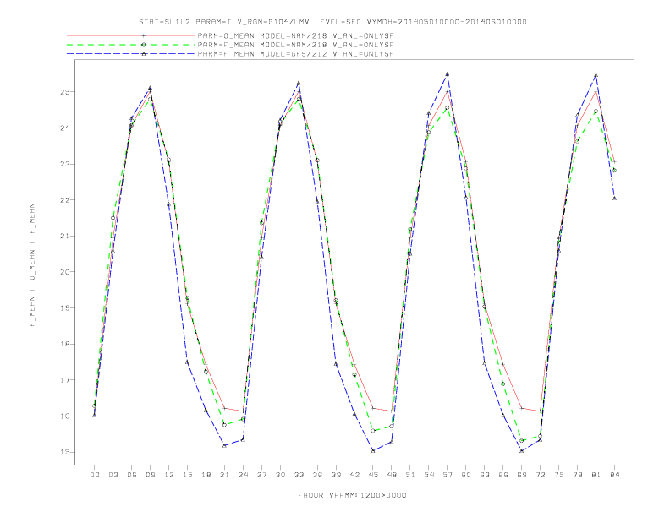This screenshot has height=517, width=670.
Task: Click y-axis tick value 19
Action: tap(65, 308)
